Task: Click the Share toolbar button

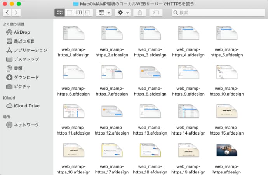Action: click(140, 13)
